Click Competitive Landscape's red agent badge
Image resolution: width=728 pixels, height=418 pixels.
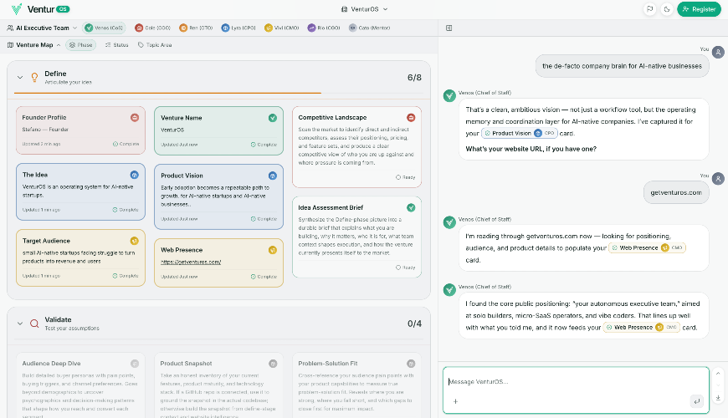[411, 117]
